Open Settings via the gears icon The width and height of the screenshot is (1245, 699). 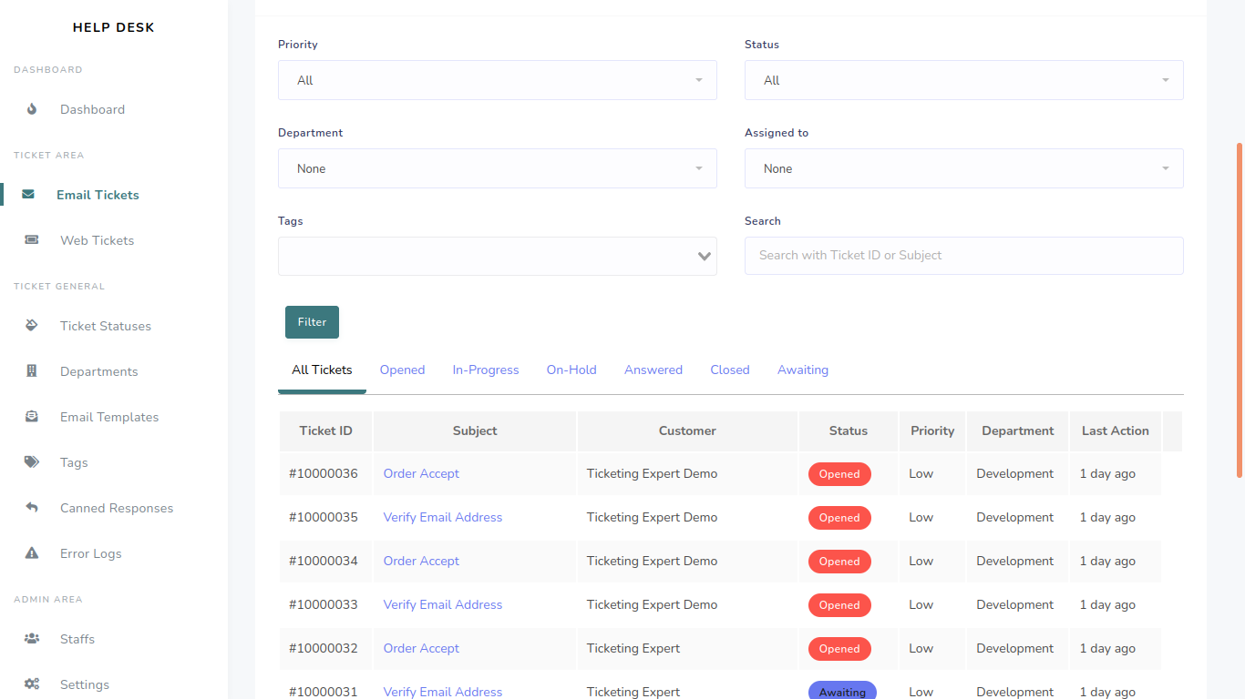[x=31, y=684]
